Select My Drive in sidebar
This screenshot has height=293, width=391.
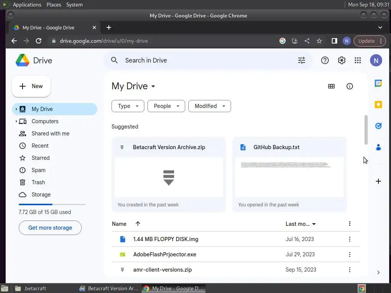[x=54, y=109]
